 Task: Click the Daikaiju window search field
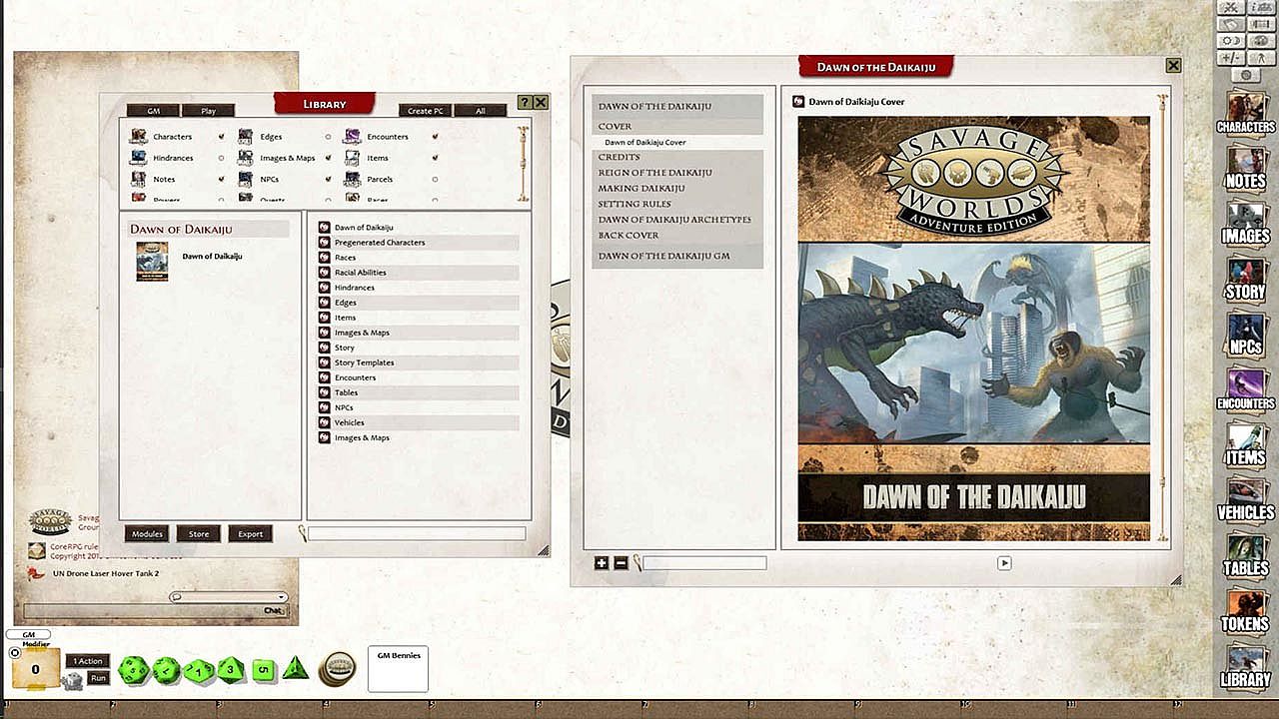(704, 563)
